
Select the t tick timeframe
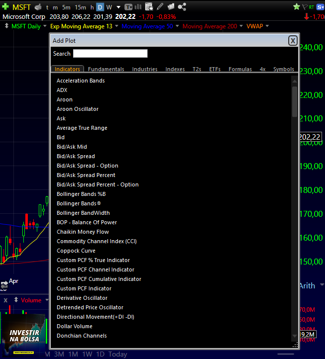pyautogui.click(x=47, y=7)
